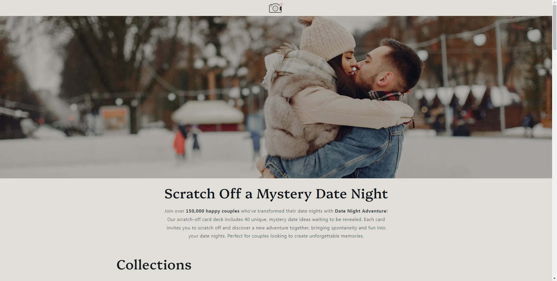The image size is (557, 281).
Task: Select the 'Scratch Off a Mystery Date Night' heading
Action: pos(276,194)
